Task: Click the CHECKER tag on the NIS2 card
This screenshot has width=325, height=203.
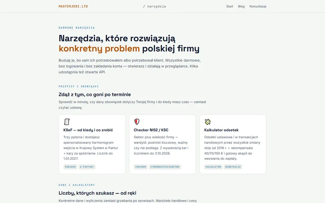Action: (x=141, y=167)
